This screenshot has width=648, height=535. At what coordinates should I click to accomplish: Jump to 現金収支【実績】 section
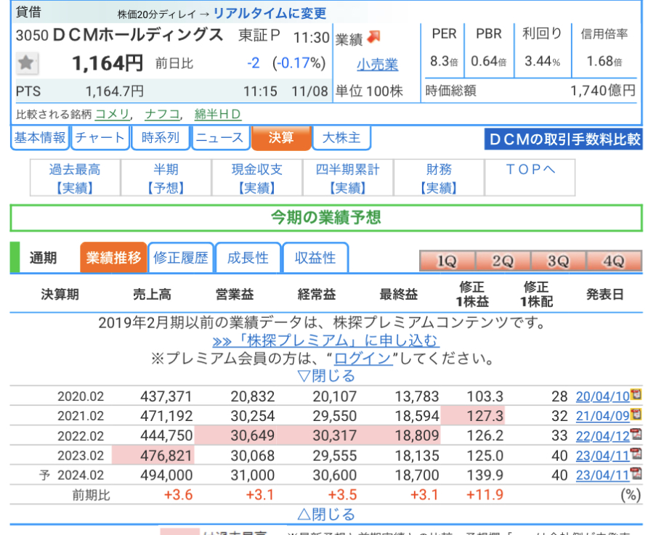tap(257, 178)
